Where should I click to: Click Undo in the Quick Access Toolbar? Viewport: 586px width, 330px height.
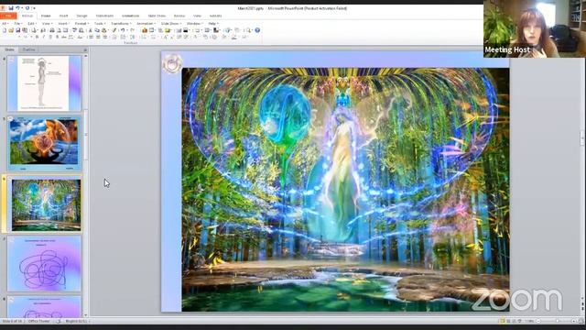17,8
